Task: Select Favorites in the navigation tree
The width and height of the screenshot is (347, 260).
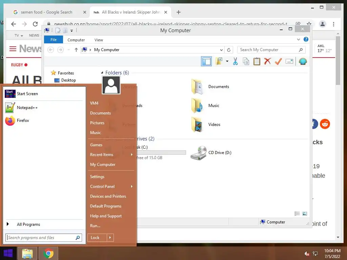Action: click(66, 73)
